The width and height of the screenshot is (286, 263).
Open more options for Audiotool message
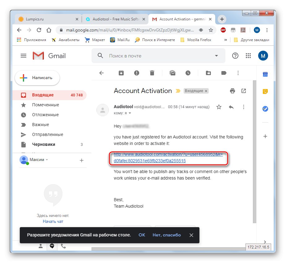pyautogui.click(x=244, y=107)
